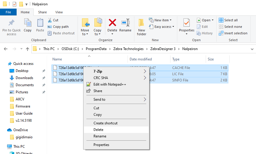Choose Create shortcut in context menu
This screenshot has height=154, width=256.
pyautogui.click(x=116, y=123)
